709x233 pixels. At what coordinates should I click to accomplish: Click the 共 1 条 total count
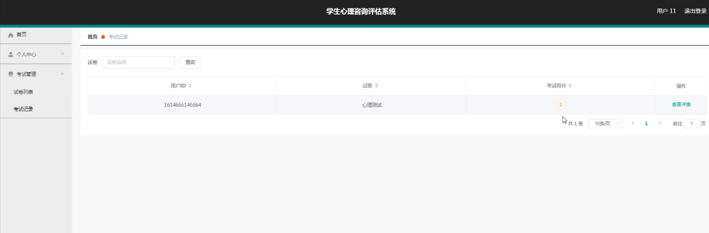click(575, 123)
